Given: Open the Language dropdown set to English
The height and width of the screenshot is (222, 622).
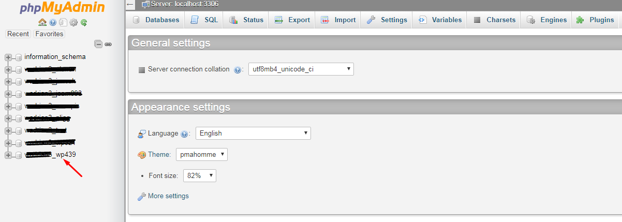Looking at the screenshot, I should 253,134.
